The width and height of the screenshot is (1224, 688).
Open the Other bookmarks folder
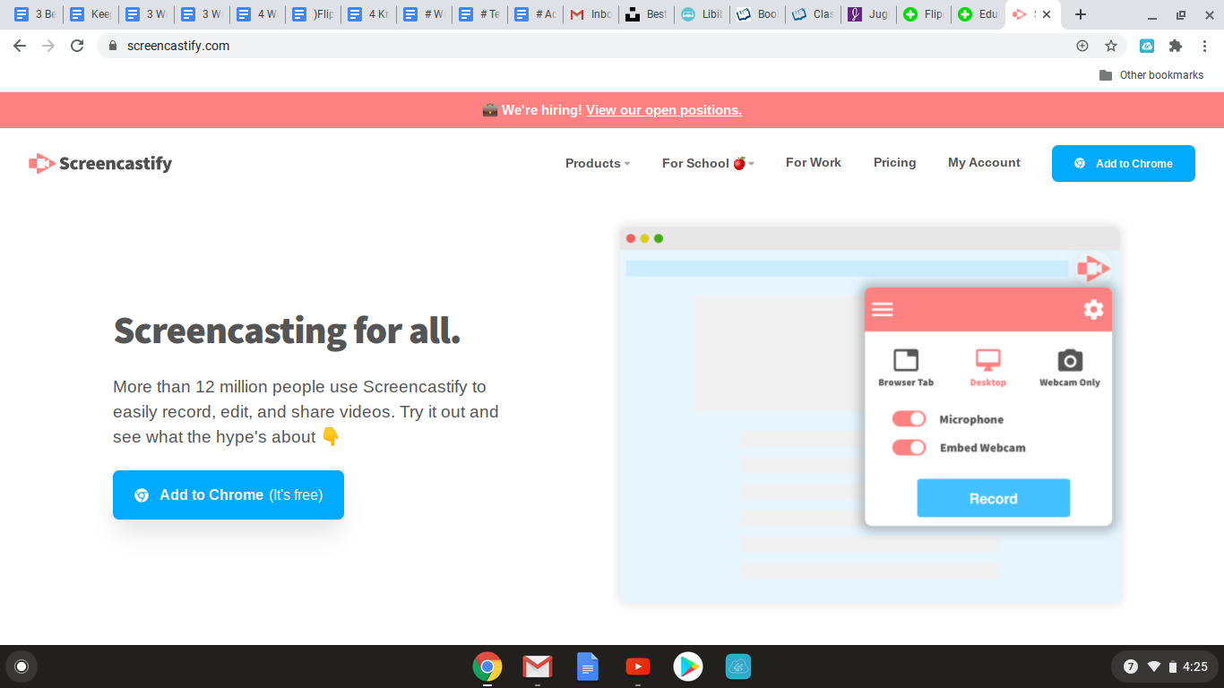click(1151, 75)
